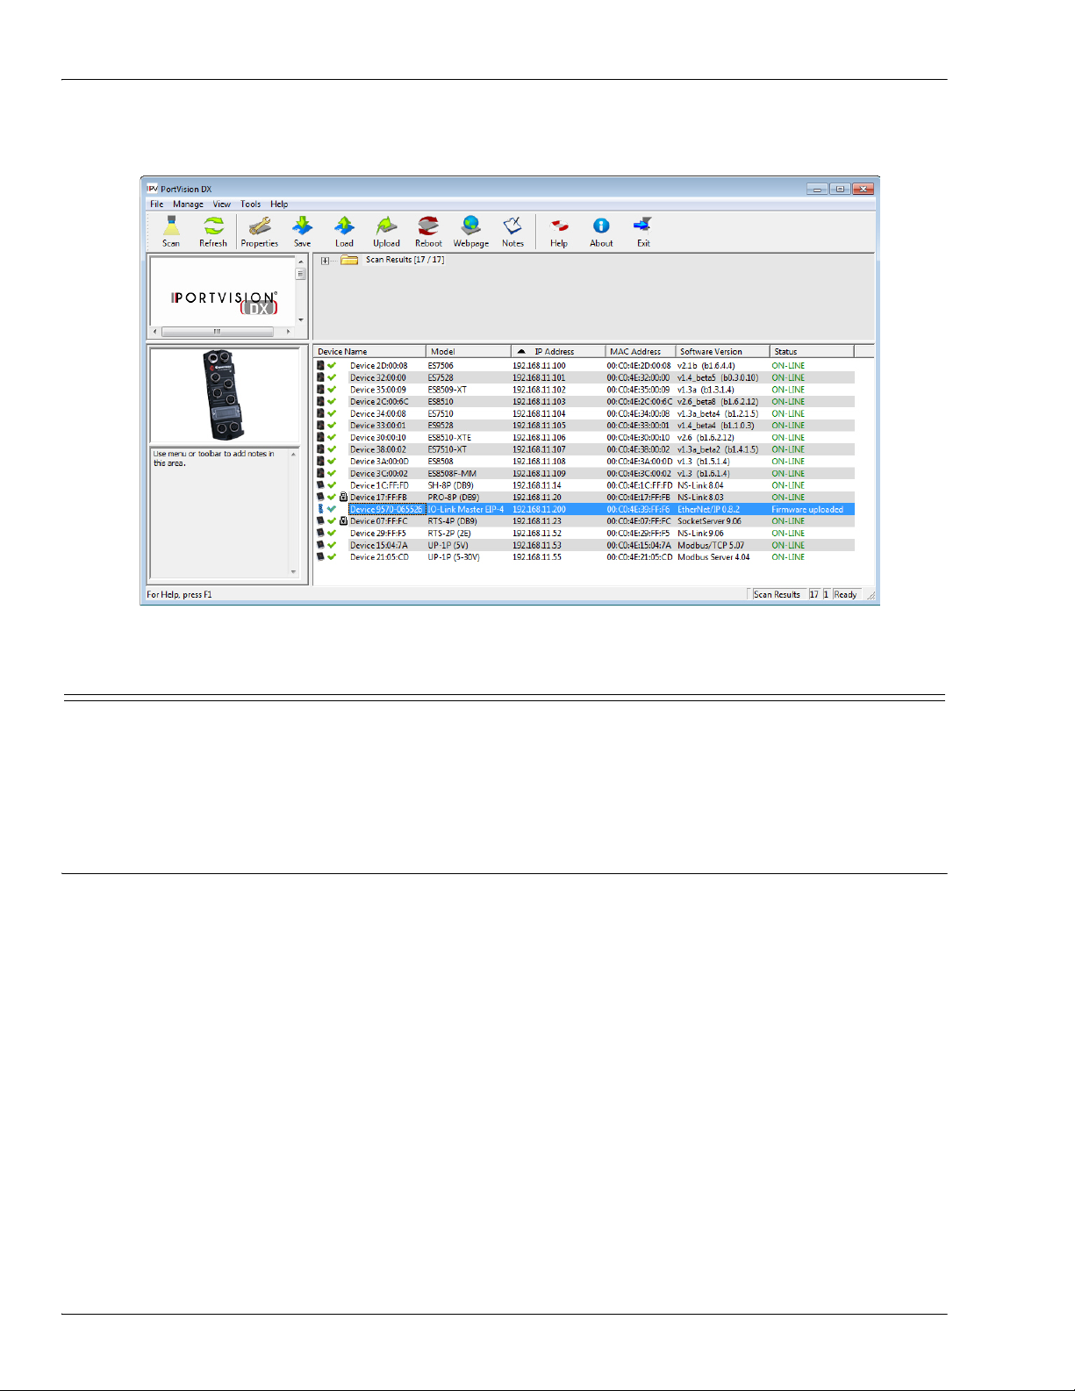Sort by Model column header
Screen dimensions: 1075x1391
tap(469, 351)
